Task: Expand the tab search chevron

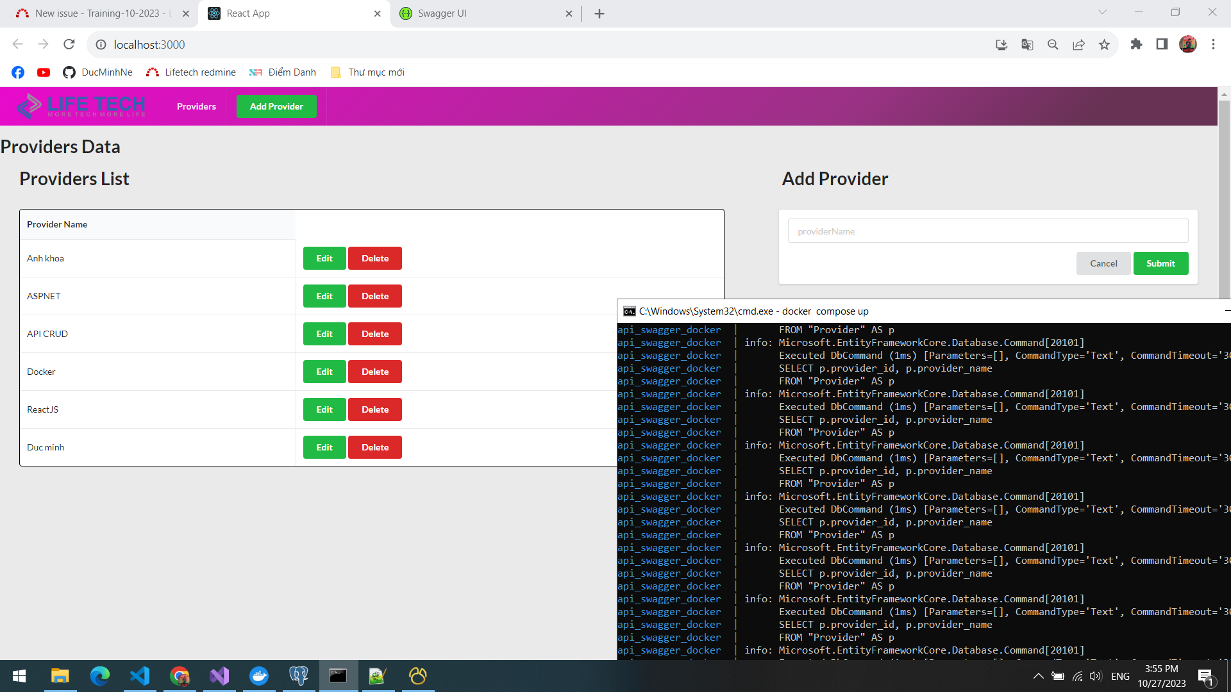Action: (1102, 12)
